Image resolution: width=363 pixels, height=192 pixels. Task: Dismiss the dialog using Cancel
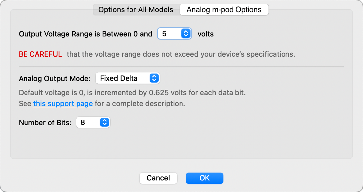pos(158,178)
